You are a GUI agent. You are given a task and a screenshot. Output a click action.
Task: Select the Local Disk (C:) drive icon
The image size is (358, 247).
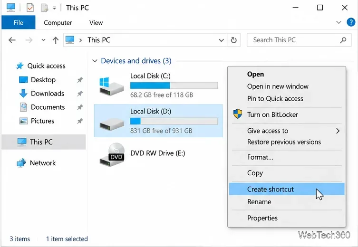[x=111, y=86]
